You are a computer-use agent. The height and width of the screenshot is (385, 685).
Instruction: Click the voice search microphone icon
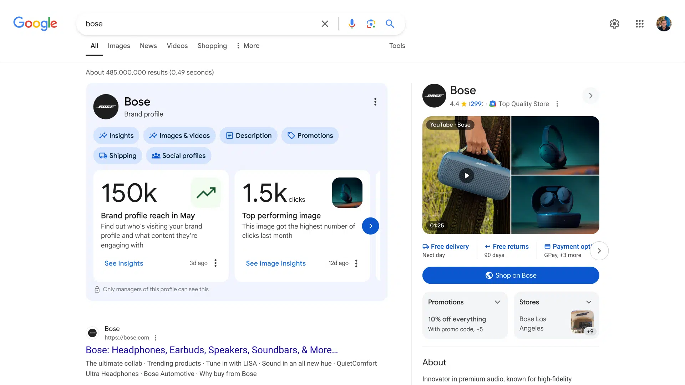[352, 24]
